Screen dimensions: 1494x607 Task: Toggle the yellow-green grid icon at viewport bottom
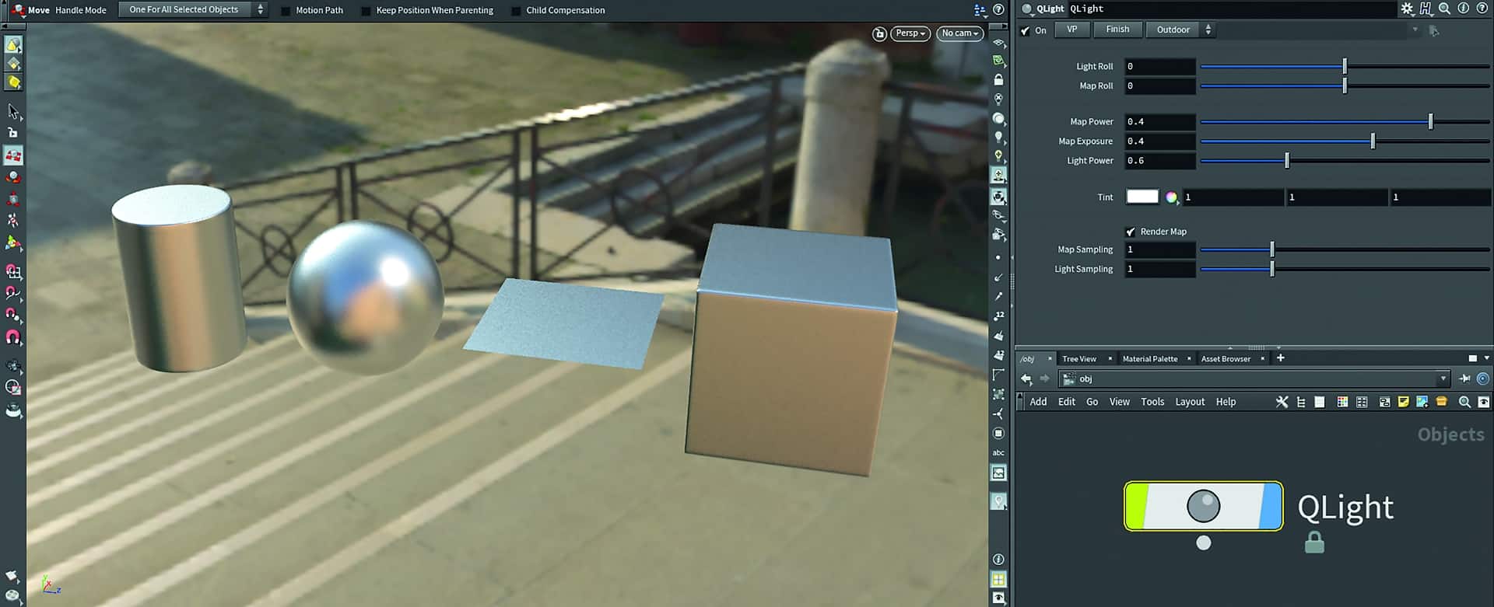tap(998, 579)
